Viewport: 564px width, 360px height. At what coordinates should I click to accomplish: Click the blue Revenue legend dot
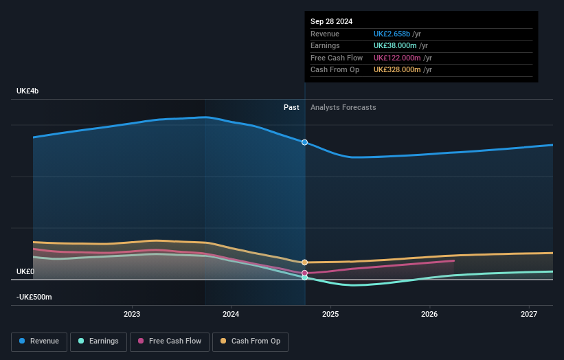click(x=22, y=341)
